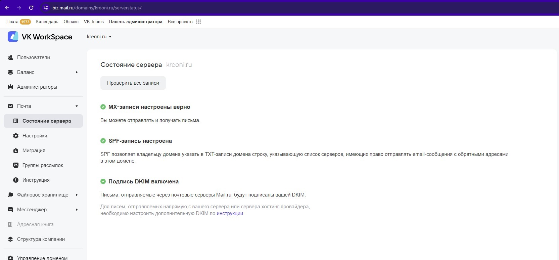Open the kreoni.ru domain dropdown

pos(99,37)
